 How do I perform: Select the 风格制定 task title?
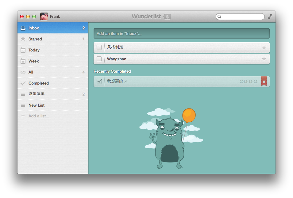[115, 47]
